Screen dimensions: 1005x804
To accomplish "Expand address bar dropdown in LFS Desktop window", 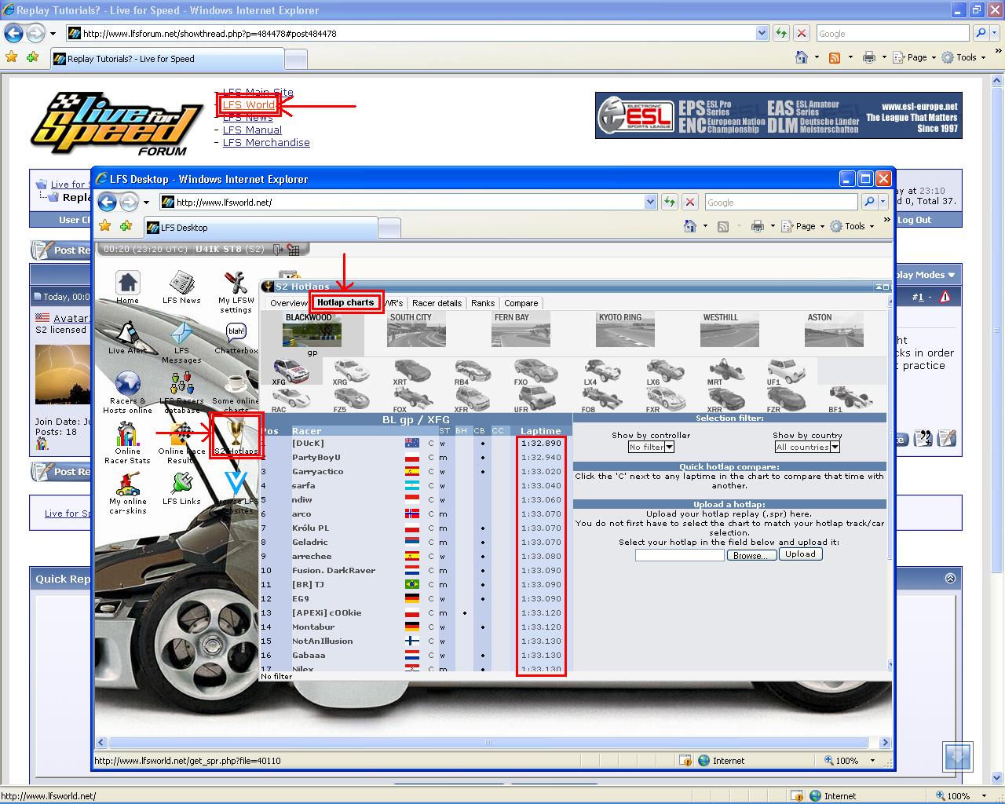I will (650, 202).
